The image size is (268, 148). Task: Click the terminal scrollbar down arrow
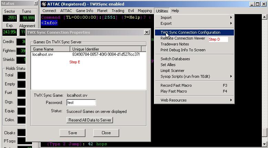click(264, 144)
